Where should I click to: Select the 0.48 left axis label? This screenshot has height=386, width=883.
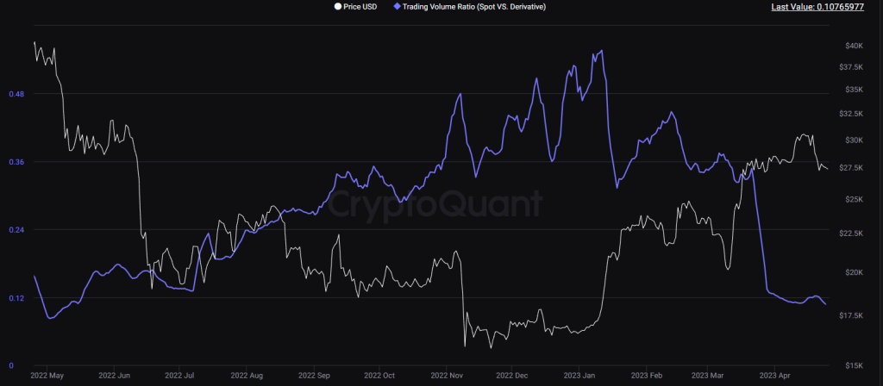15,93
